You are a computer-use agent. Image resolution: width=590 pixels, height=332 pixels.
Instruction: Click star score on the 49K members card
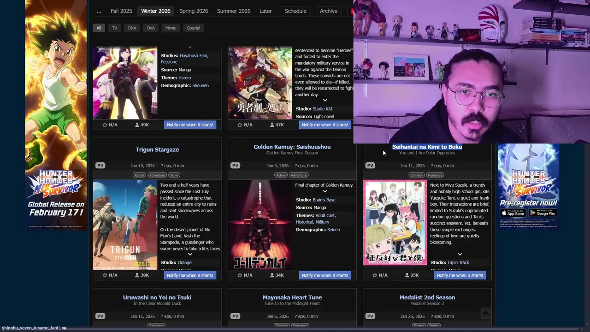105,125
